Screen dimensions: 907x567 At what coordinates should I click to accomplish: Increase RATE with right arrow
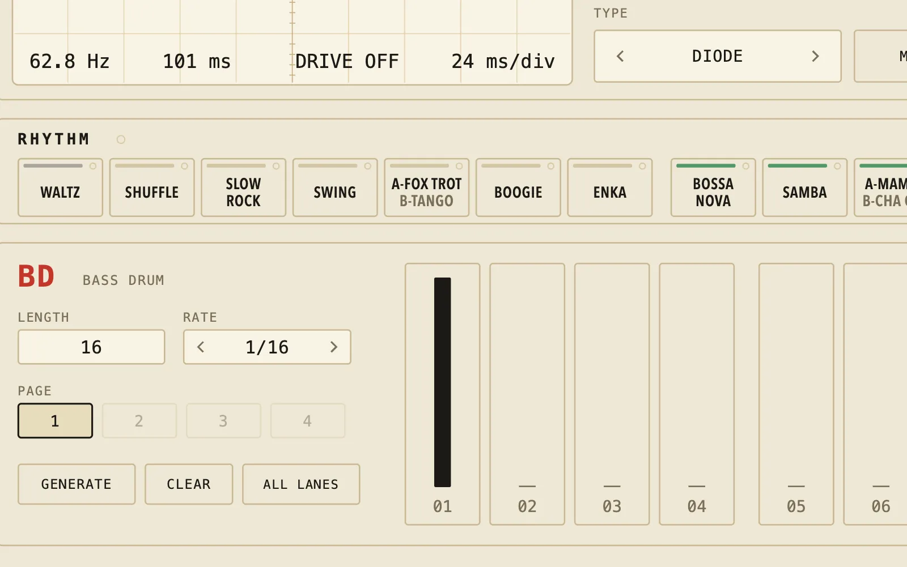coord(334,347)
